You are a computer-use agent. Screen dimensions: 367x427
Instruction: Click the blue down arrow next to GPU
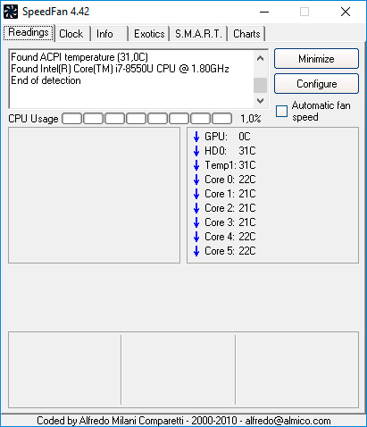tap(196, 137)
